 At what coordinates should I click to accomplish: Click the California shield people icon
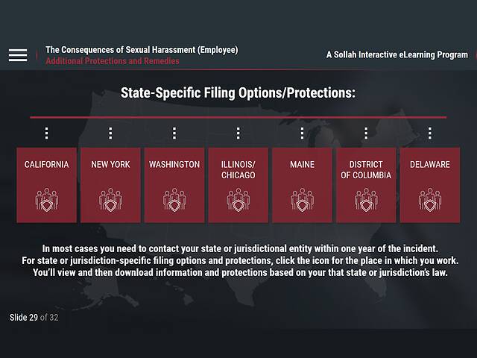[46, 200]
